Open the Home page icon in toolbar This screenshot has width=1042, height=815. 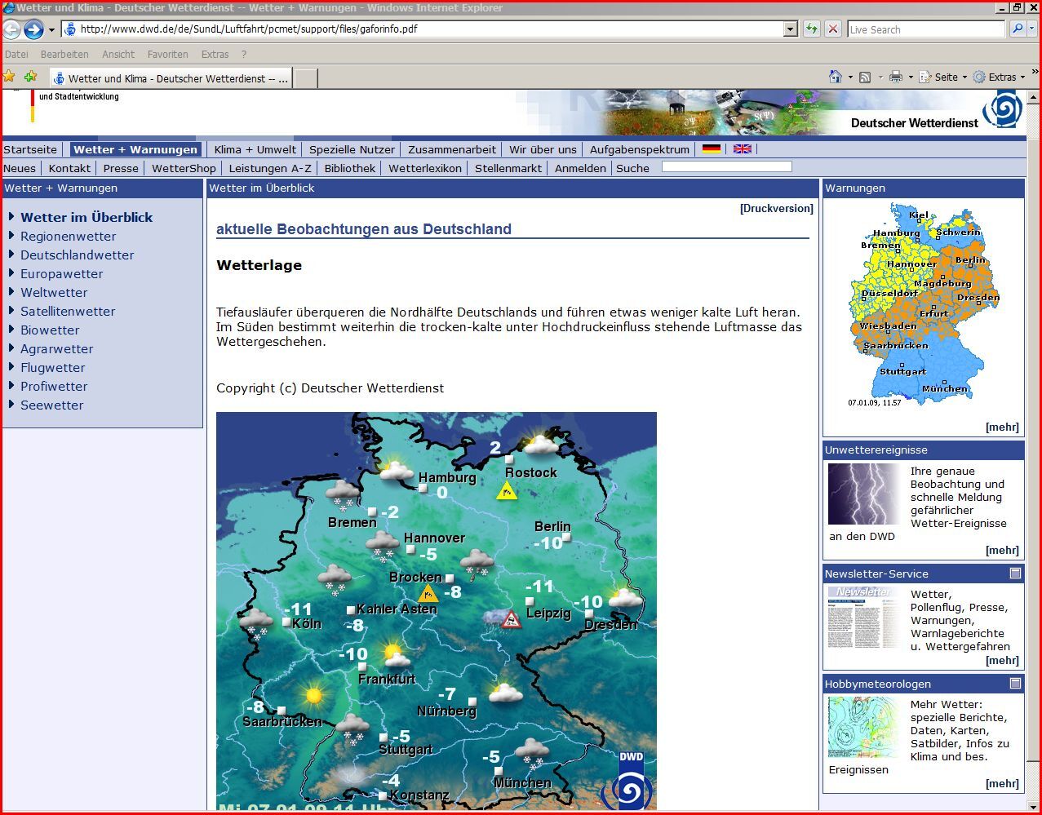click(x=835, y=77)
